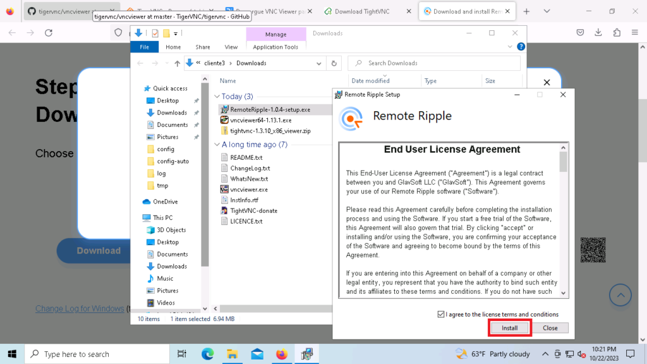This screenshot has width=647, height=364.
Task: Open pinned Downloads under Quick access
Action: 172,112
